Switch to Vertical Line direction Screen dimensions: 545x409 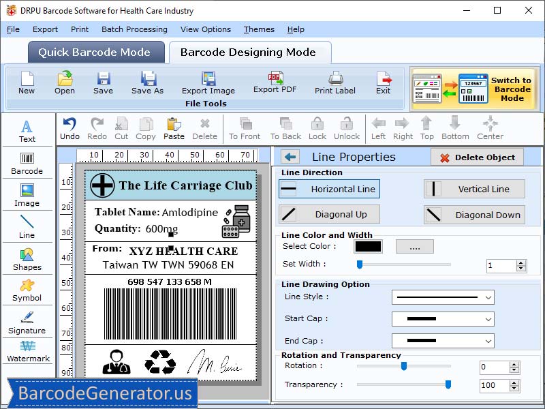[474, 189]
